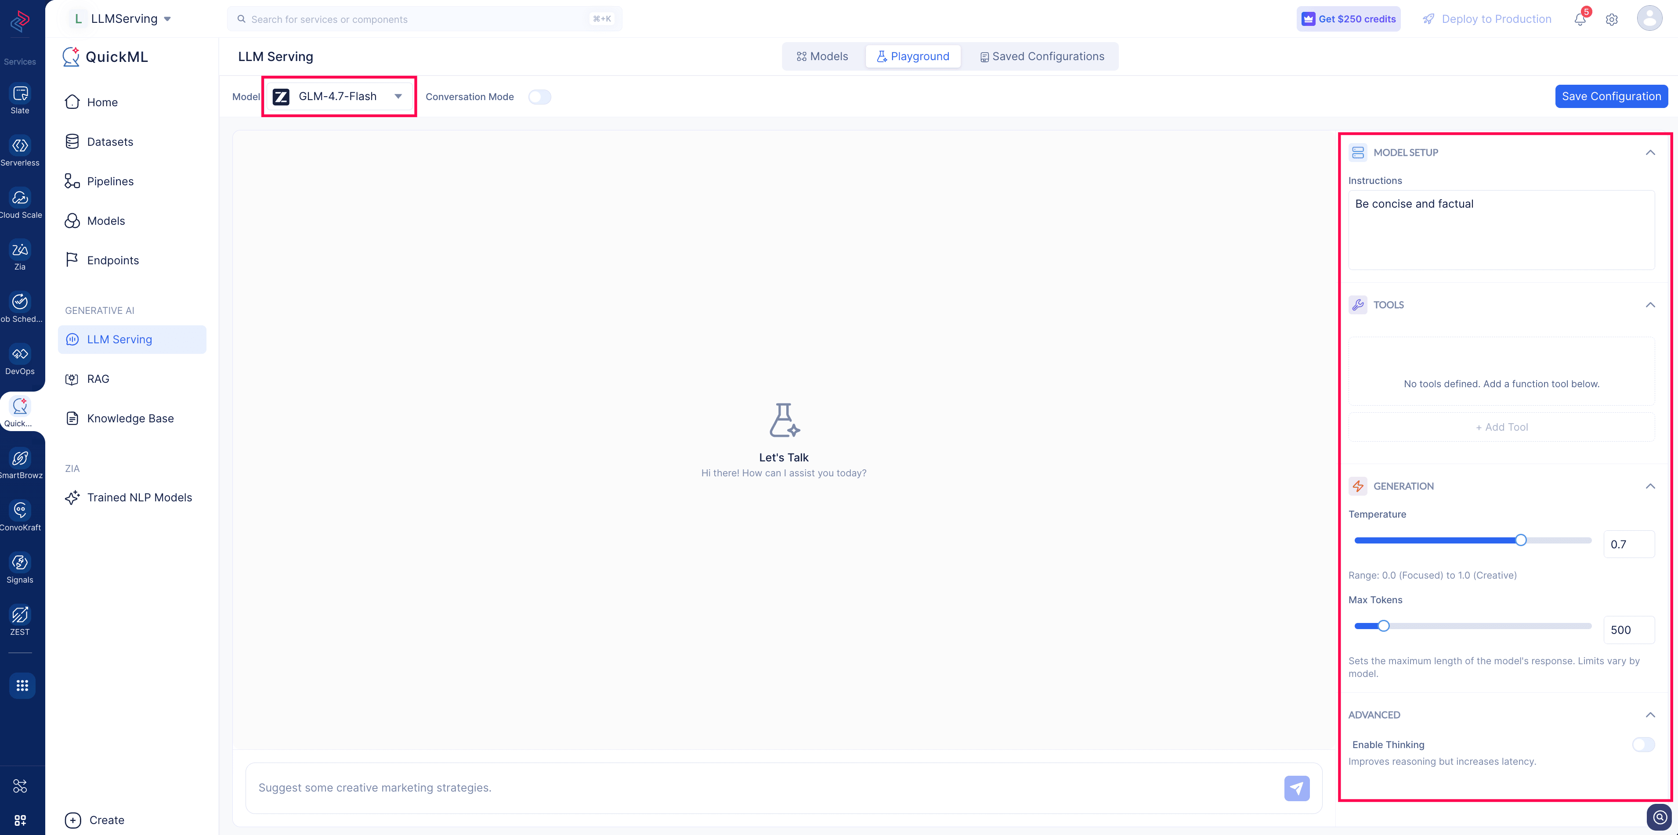Click the integrations icon near bottom of rail

pyautogui.click(x=20, y=786)
